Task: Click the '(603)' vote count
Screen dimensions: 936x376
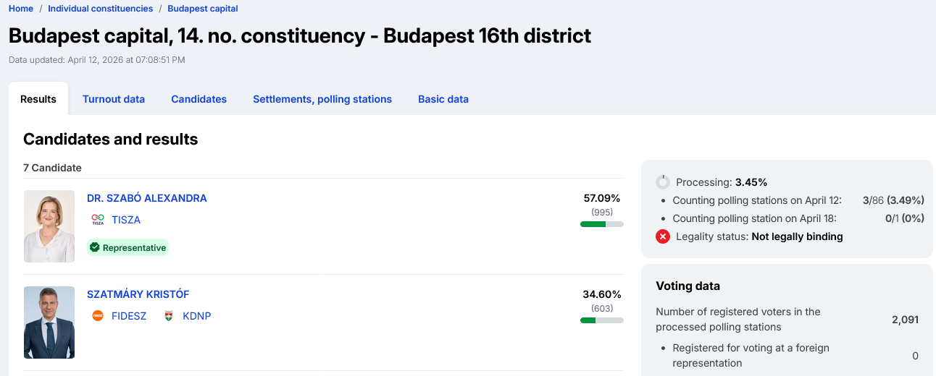Action: pyautogui.click(x=602, y=308)
